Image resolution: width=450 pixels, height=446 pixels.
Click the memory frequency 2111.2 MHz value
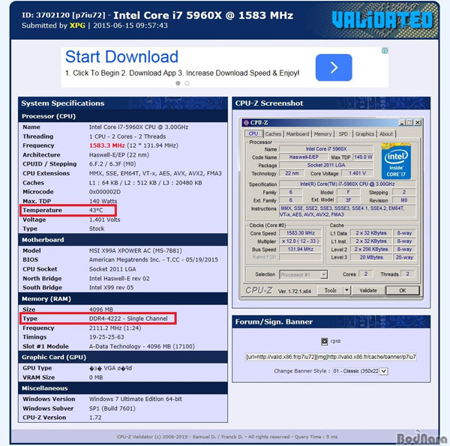(x=115, y=328)
